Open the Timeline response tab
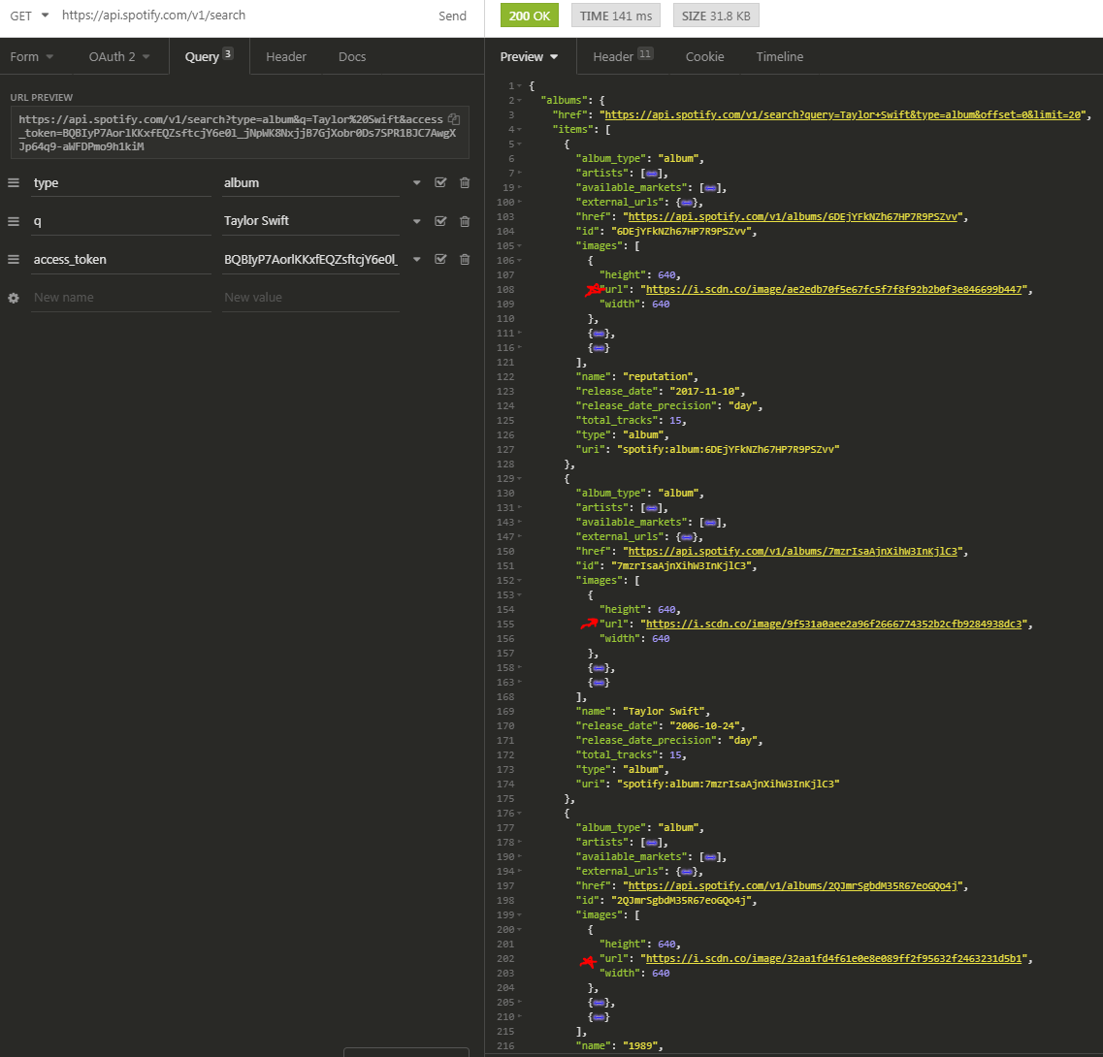The height and width of the screenshot is (1057, 1103). (x=779, y=57)
